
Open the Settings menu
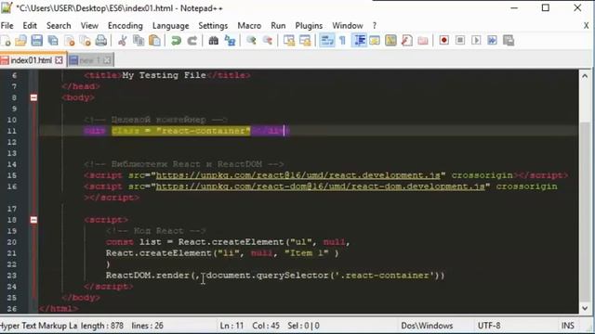pyautogui.click(x=213, y=25)
